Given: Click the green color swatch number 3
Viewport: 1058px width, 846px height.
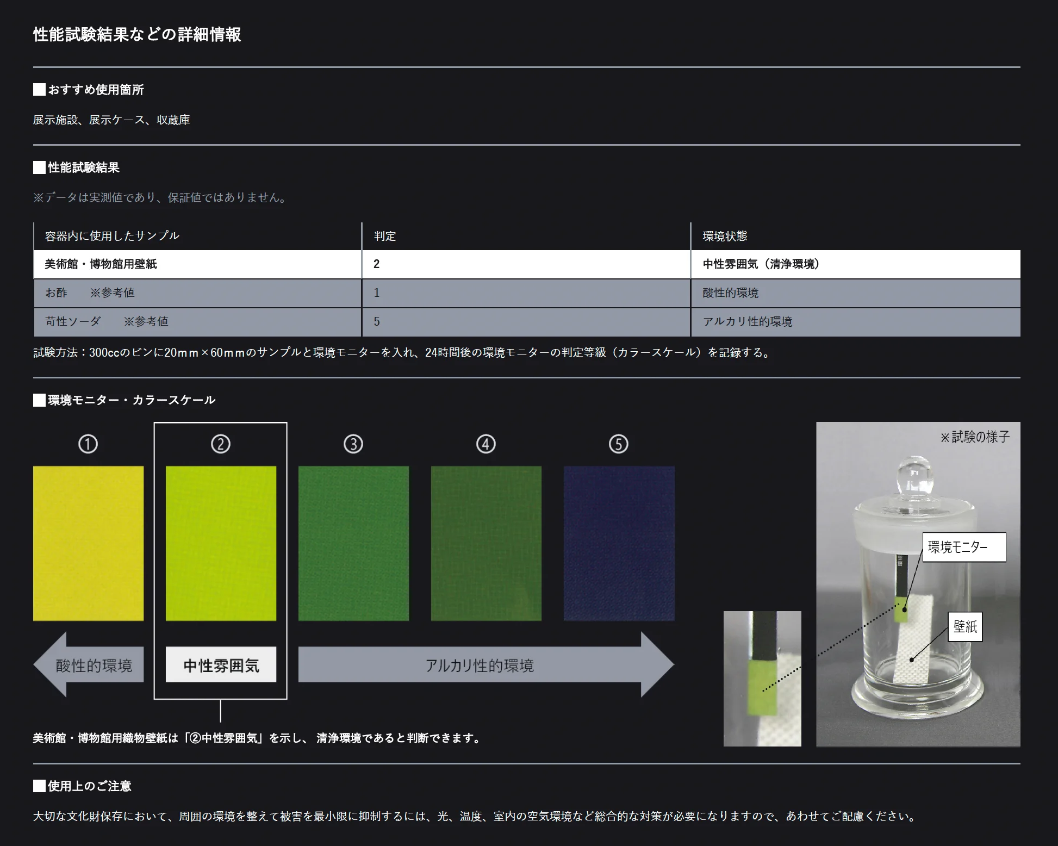Looking at the screenshot, I should pyautogui.click(x=353, y=543).
